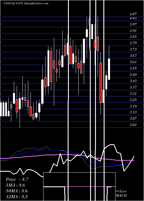Click the 3.49 price axis label
144x201 pixels.
coord(133,74)
